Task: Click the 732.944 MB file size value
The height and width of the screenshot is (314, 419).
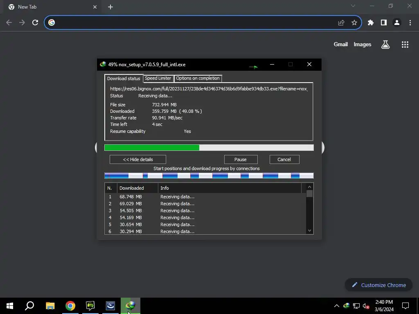Action: [x=164, y=105]
